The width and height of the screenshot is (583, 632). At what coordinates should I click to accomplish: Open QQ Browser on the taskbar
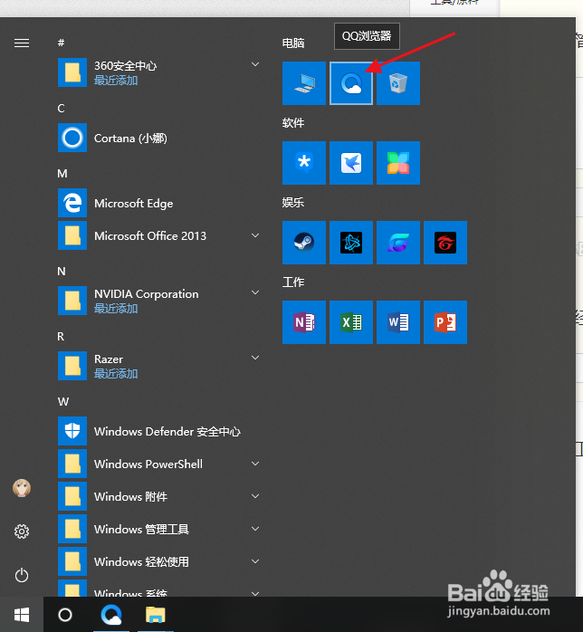[x=111, y=615]
